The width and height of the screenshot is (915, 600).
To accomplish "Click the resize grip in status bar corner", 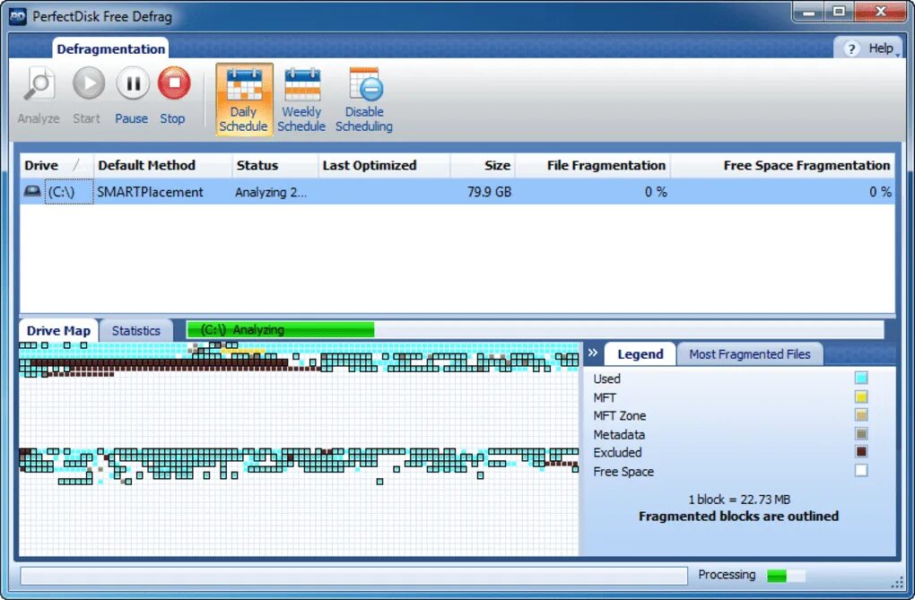I will point(897,582).
